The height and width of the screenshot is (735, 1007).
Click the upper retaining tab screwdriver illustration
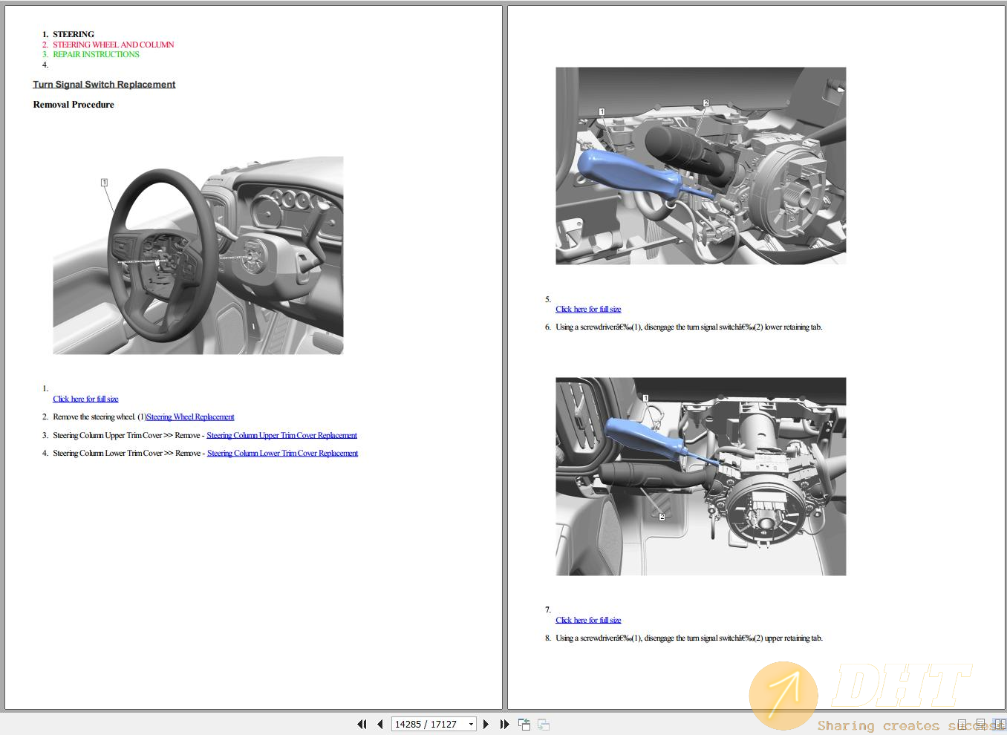[701, 477]
